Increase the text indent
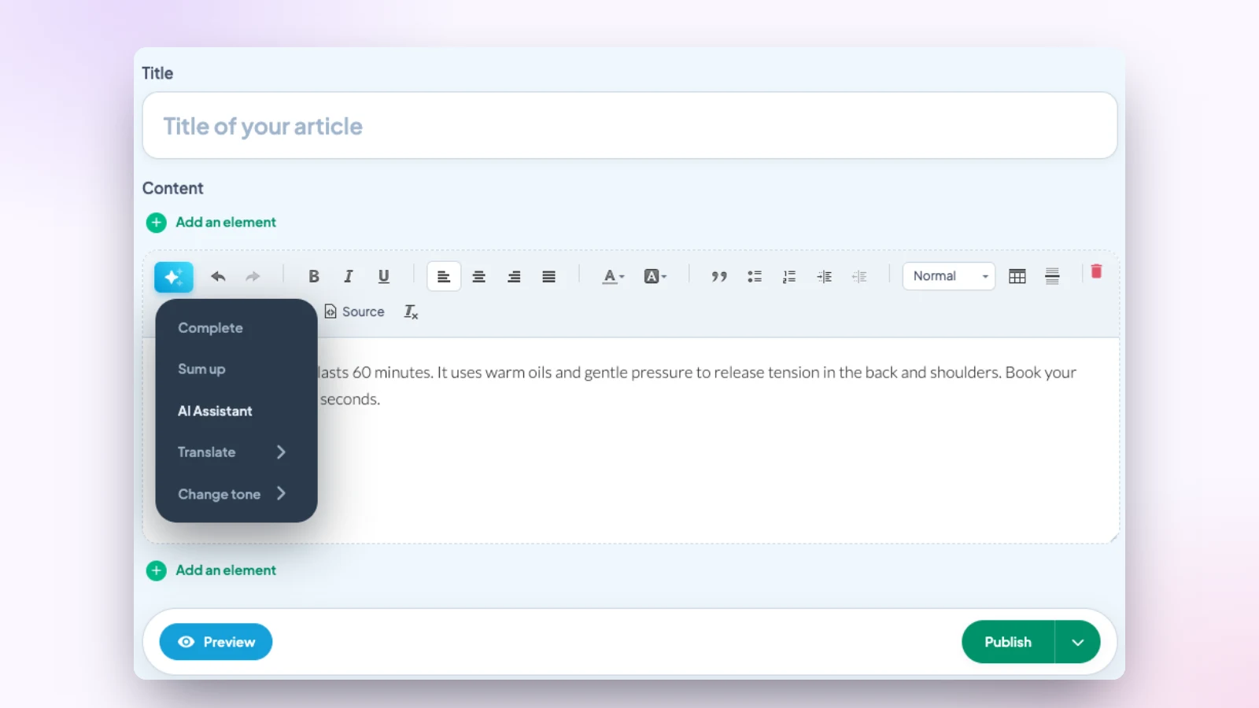 [824, 277]
